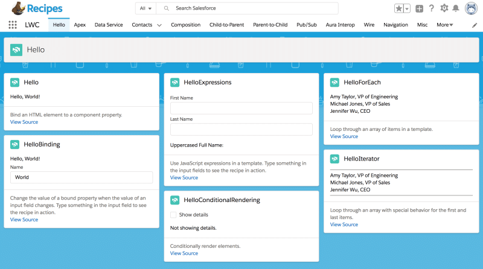Viewport: 483px width, 269px height.
Task: Open the Help question mark icon
Action: coord(432,8)
